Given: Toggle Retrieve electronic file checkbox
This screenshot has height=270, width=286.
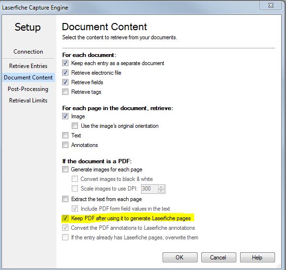Looking at the screenshot, I should click(65, 73).
